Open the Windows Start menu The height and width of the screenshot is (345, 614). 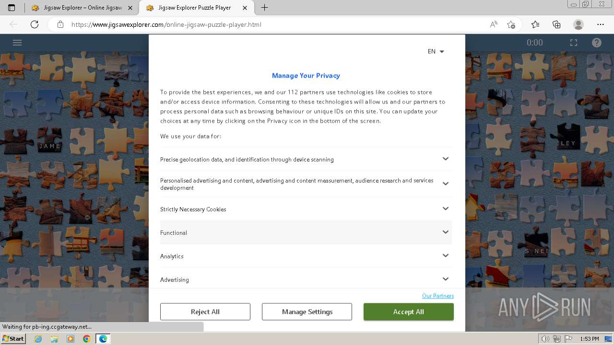click(x=13, y=339)
